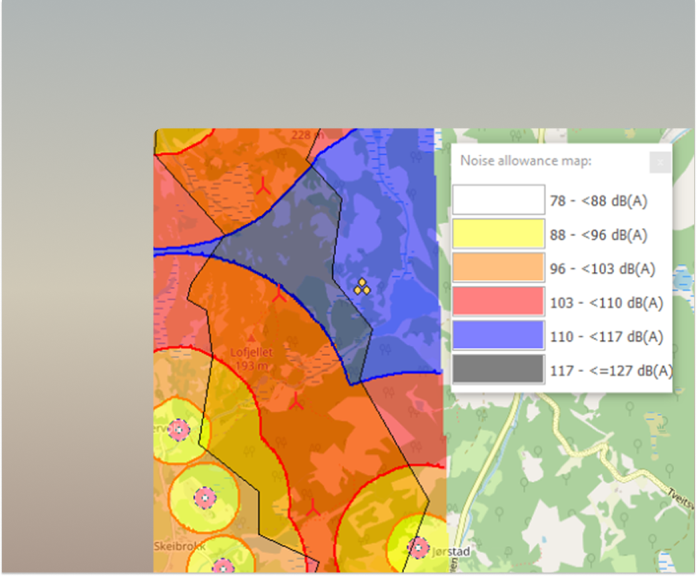697x576 pixels.
Task: Select the wind turbine icon on the blue contour line
Action: 279,293
